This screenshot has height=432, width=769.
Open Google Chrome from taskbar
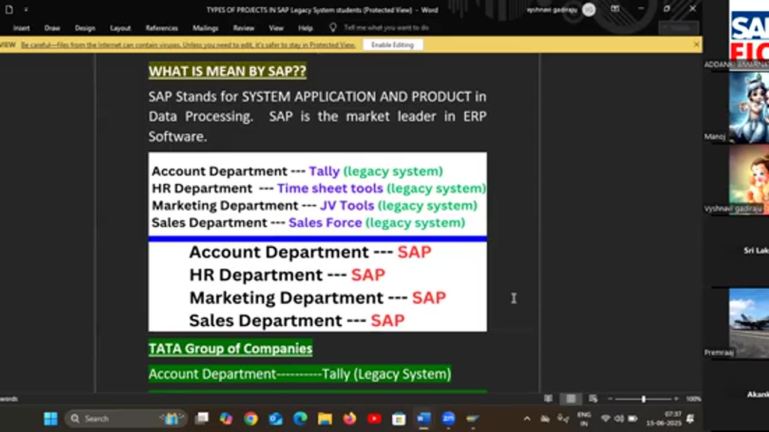[251, 419]
